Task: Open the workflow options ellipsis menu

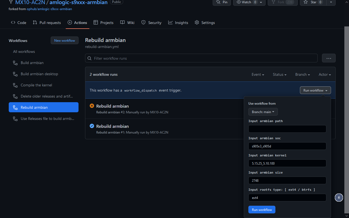Action: tap(329, 58)
